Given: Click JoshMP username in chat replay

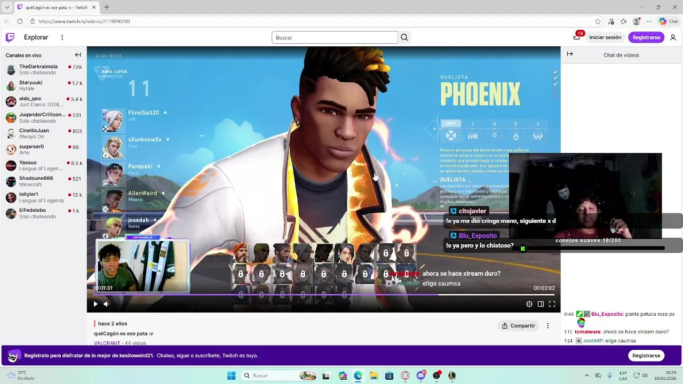Looking at the screenshot, I should pos(592,341).
